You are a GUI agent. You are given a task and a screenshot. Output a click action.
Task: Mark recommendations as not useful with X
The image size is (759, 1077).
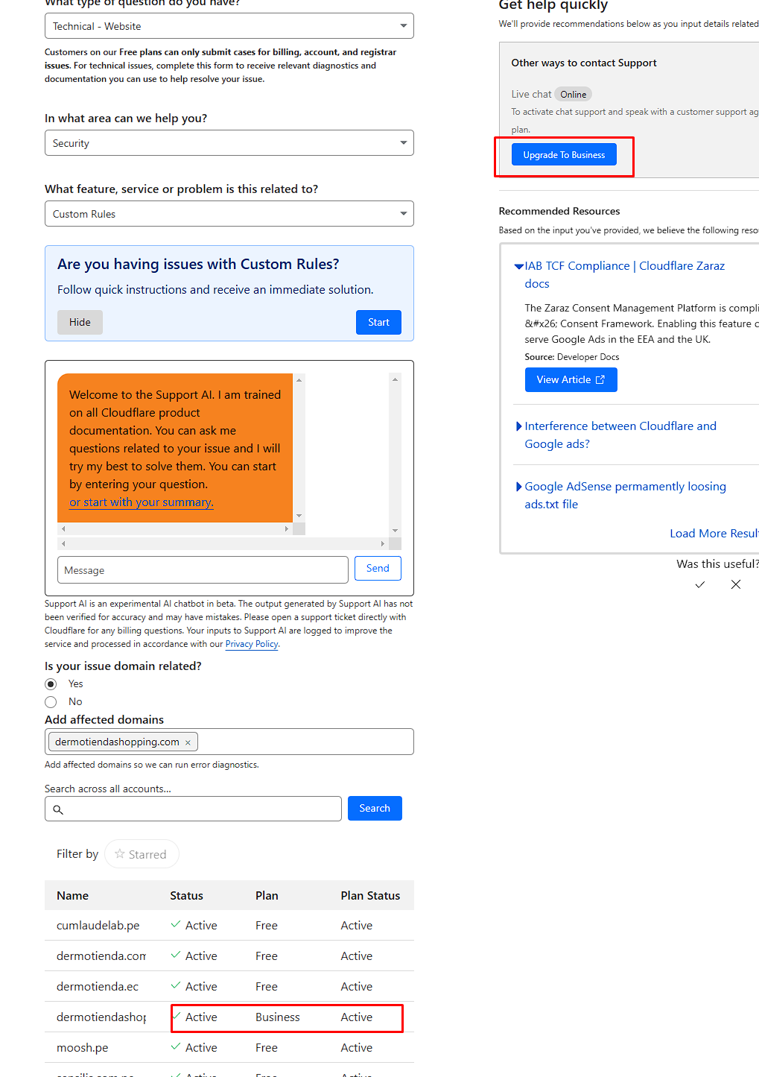[x=736, y=585]
